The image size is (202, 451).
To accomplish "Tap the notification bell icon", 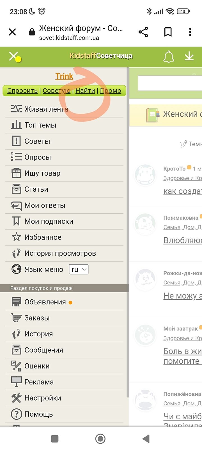I will point(169,57).
